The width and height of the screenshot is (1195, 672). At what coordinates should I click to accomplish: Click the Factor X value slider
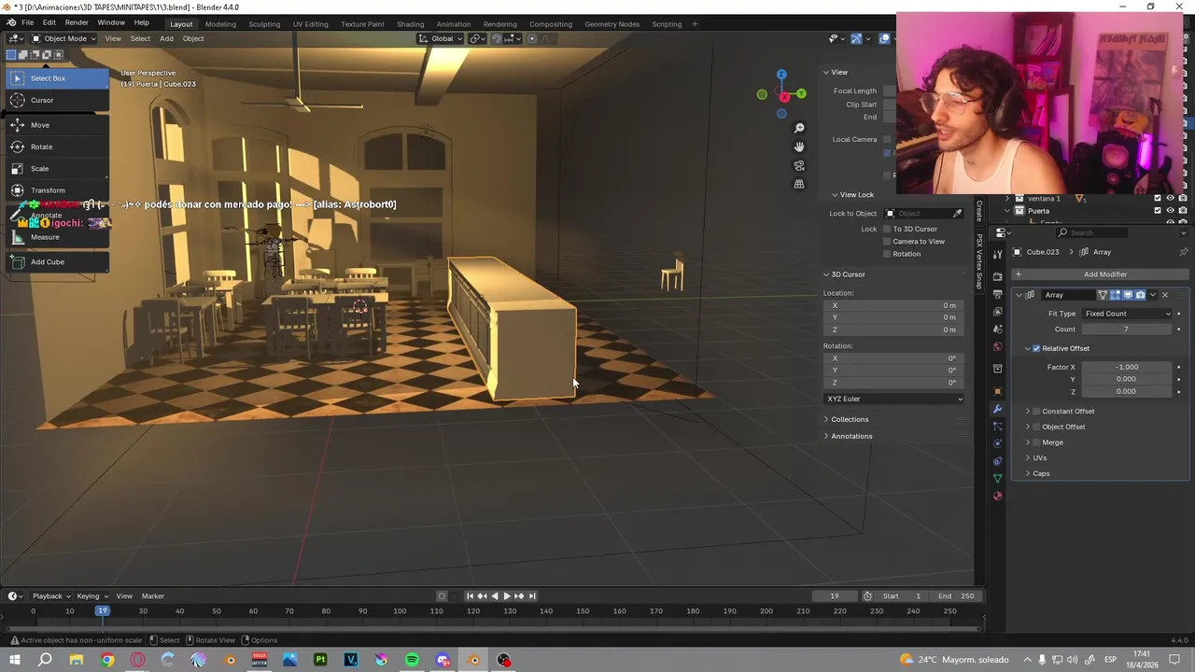point(1126,367)
